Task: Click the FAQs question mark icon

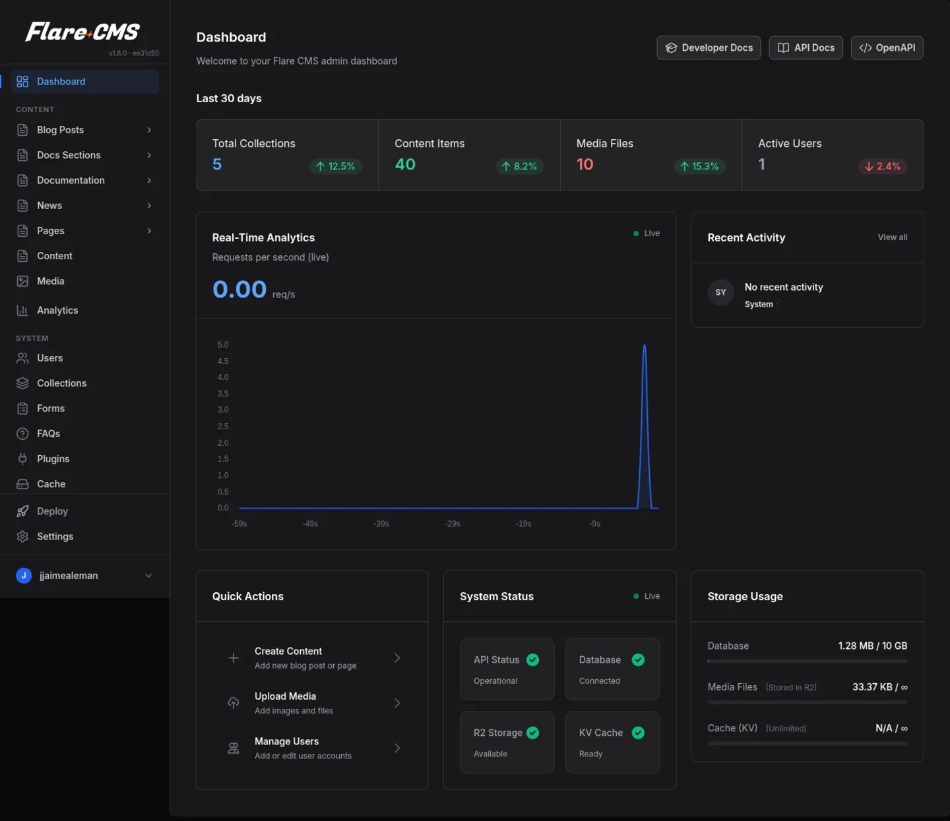Action: [22, 433]
